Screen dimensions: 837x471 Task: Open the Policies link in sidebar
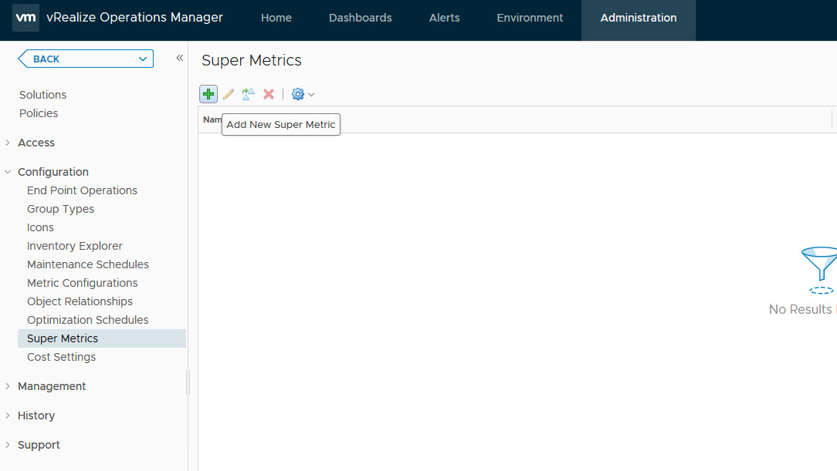39,113
